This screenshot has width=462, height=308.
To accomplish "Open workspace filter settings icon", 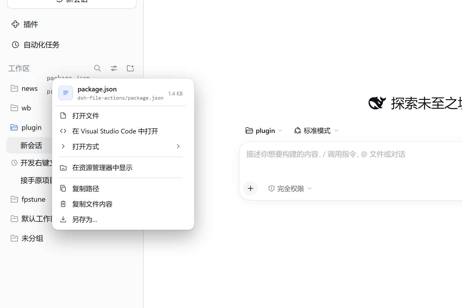I will [114, 68].
